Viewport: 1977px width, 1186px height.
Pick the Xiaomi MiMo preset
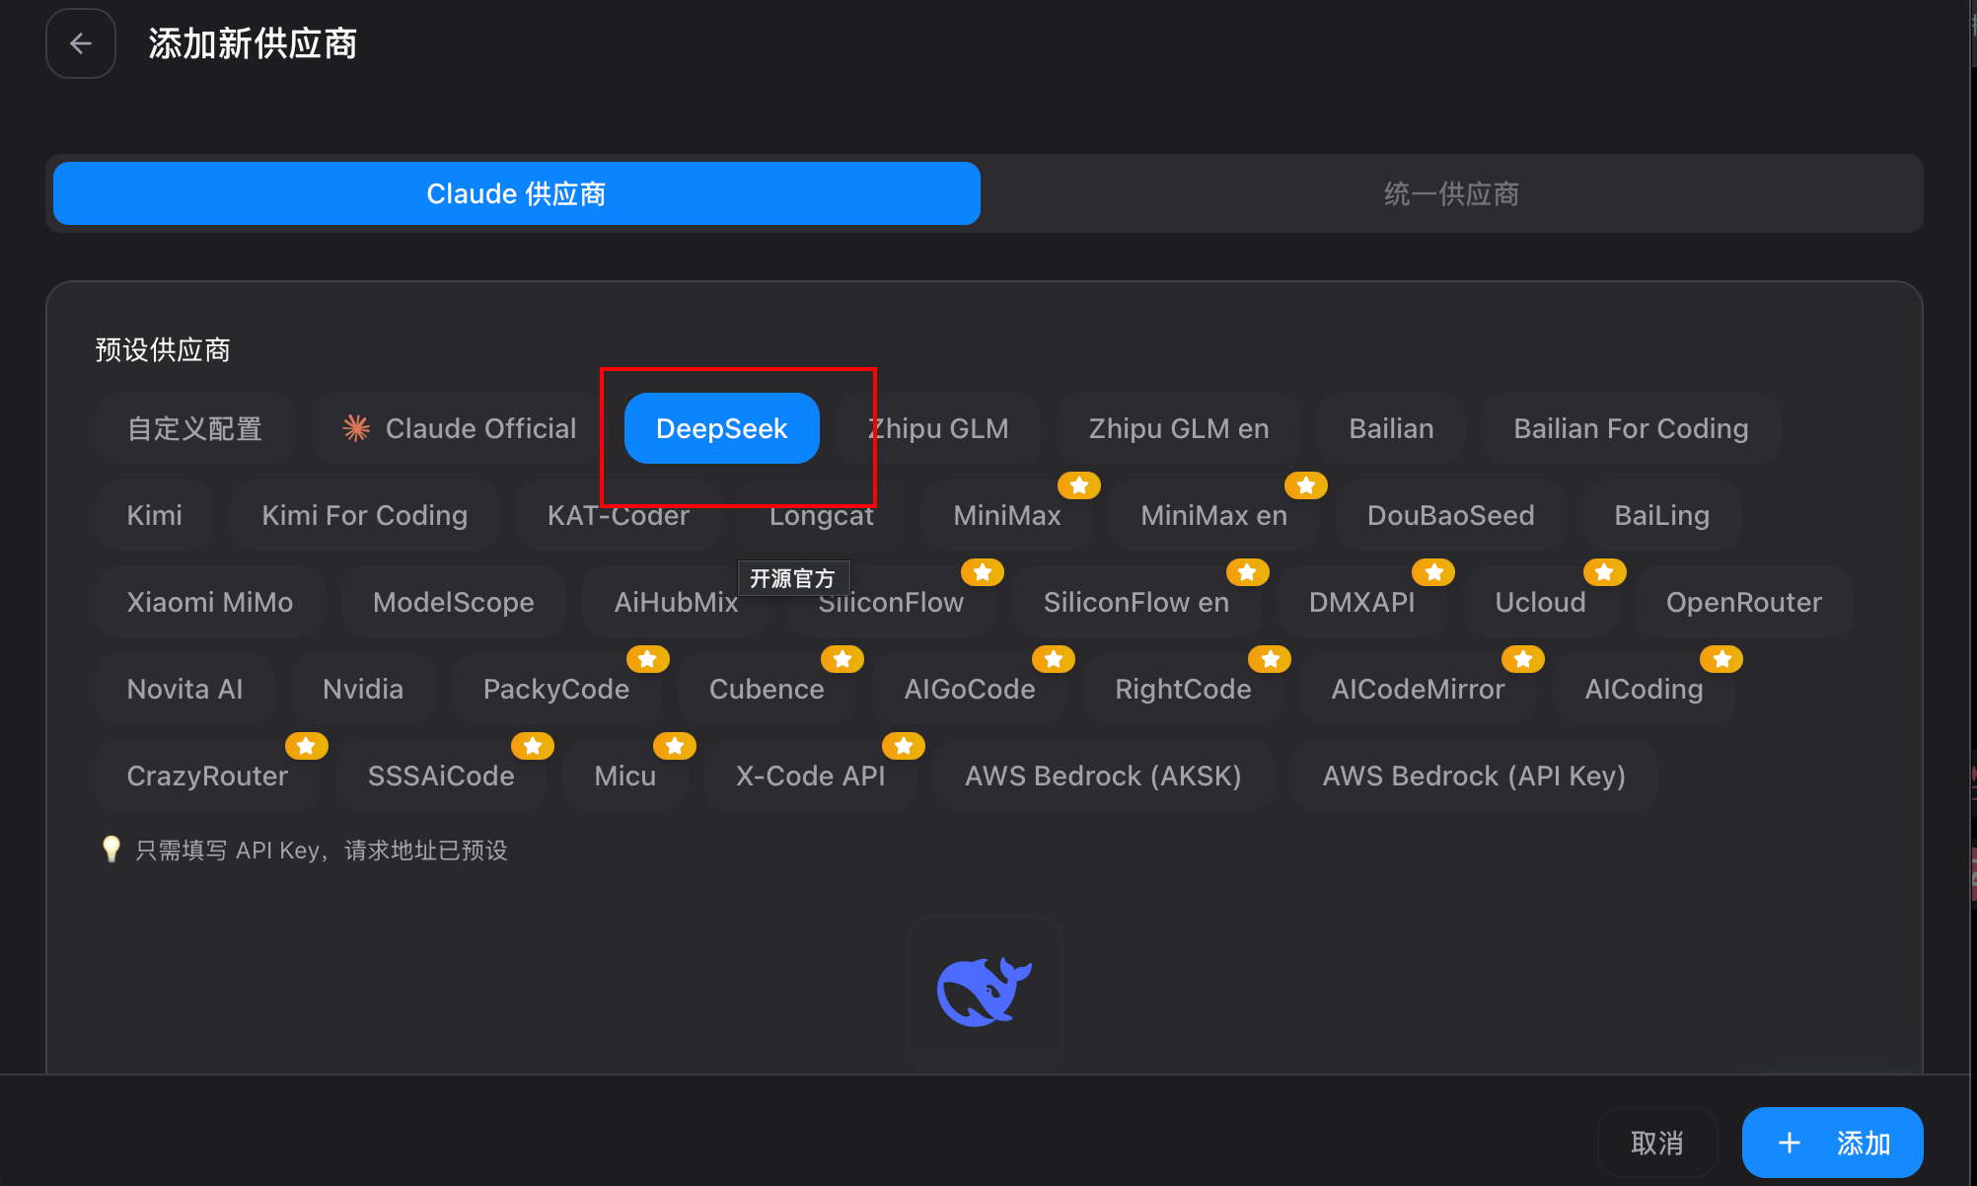(x=209, y=602)
